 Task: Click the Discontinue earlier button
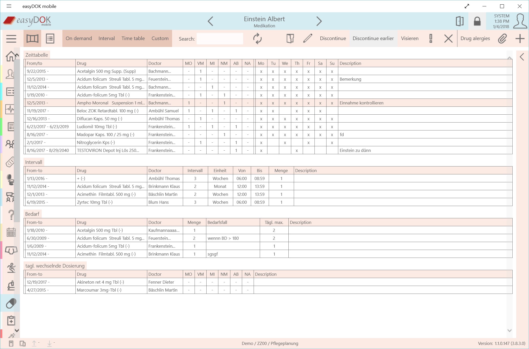point(373,38)
